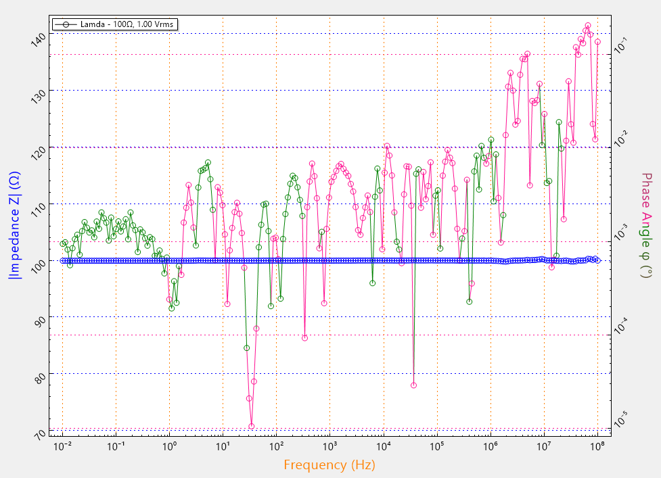This screenshot has height=478, width=661.
Task: Click the 100 impedance axis label
Action: 39,266
